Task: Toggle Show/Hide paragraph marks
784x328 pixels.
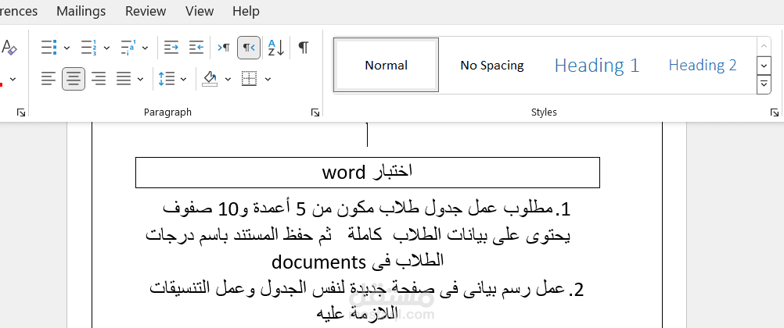Action: coord(304,48)
